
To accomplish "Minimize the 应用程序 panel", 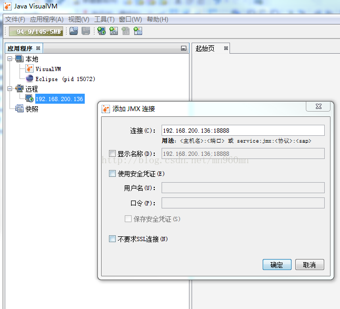I will [x=184, y=48].
